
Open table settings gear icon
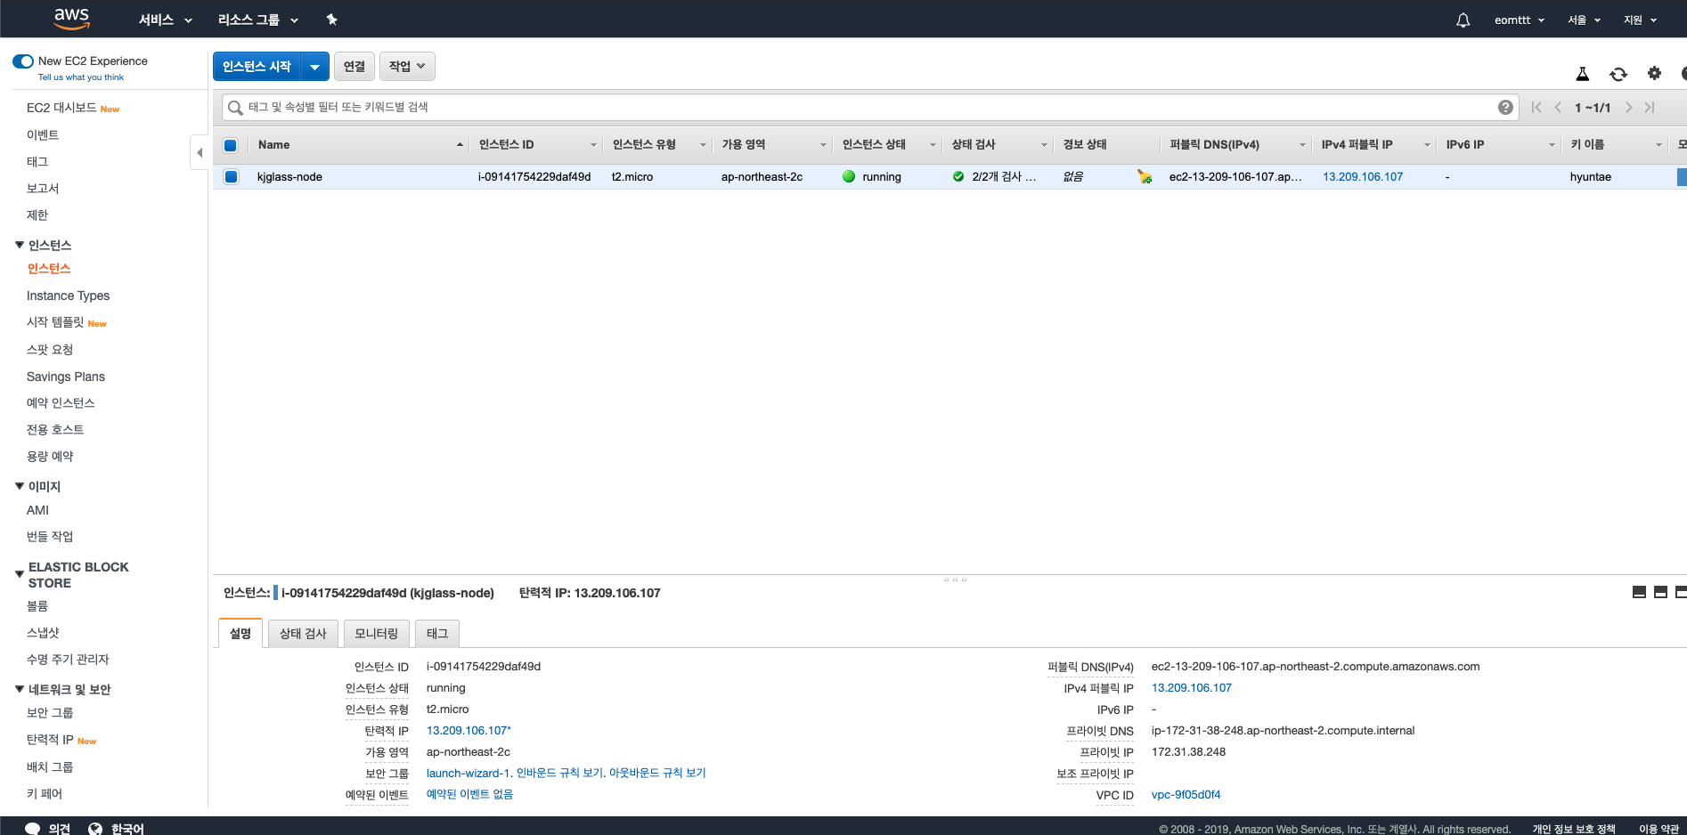(x=1654, y=73)
